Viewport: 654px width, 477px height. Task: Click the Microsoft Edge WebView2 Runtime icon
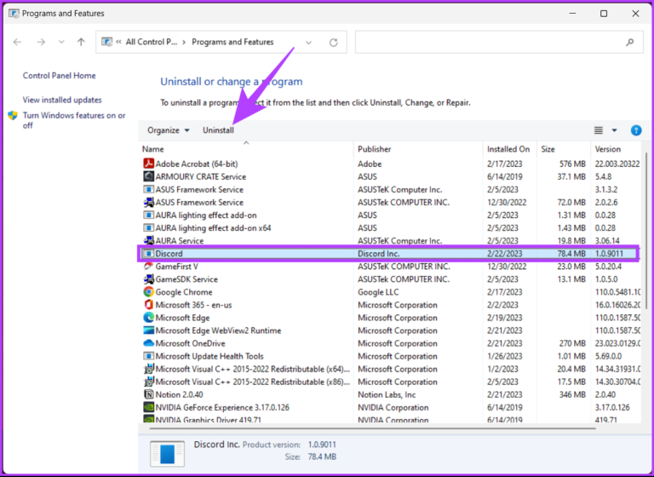coord(148,330)
